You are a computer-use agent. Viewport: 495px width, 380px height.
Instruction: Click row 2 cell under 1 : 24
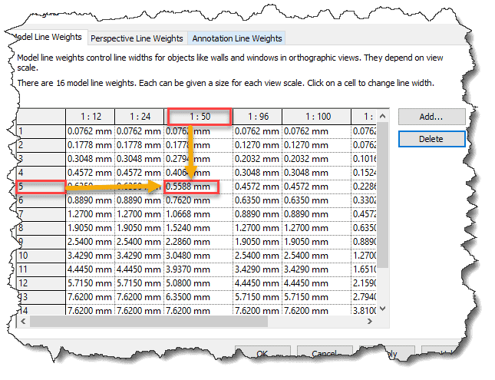(140, 145)
